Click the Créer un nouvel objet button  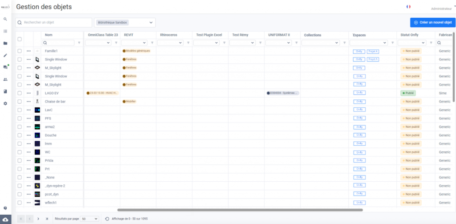click(x=432, y=22)
